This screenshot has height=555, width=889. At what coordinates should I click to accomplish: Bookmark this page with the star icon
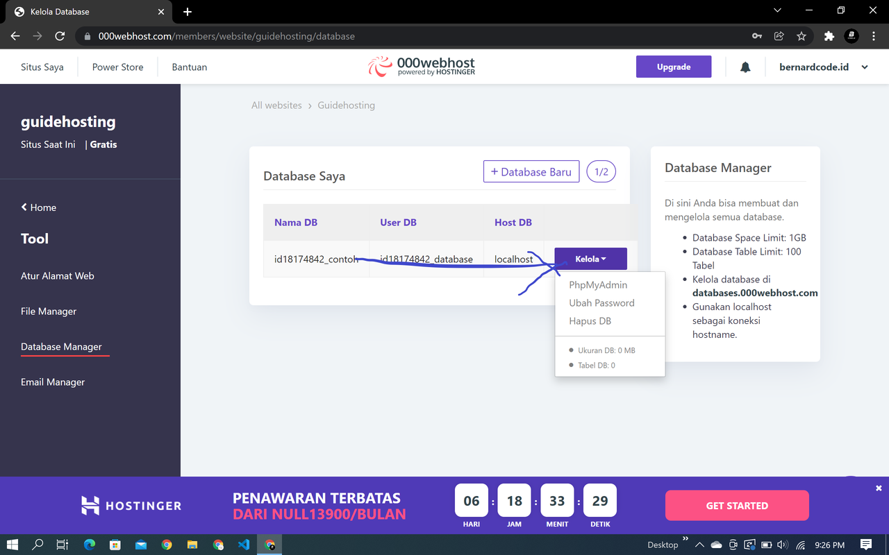[x=801, y=36]
